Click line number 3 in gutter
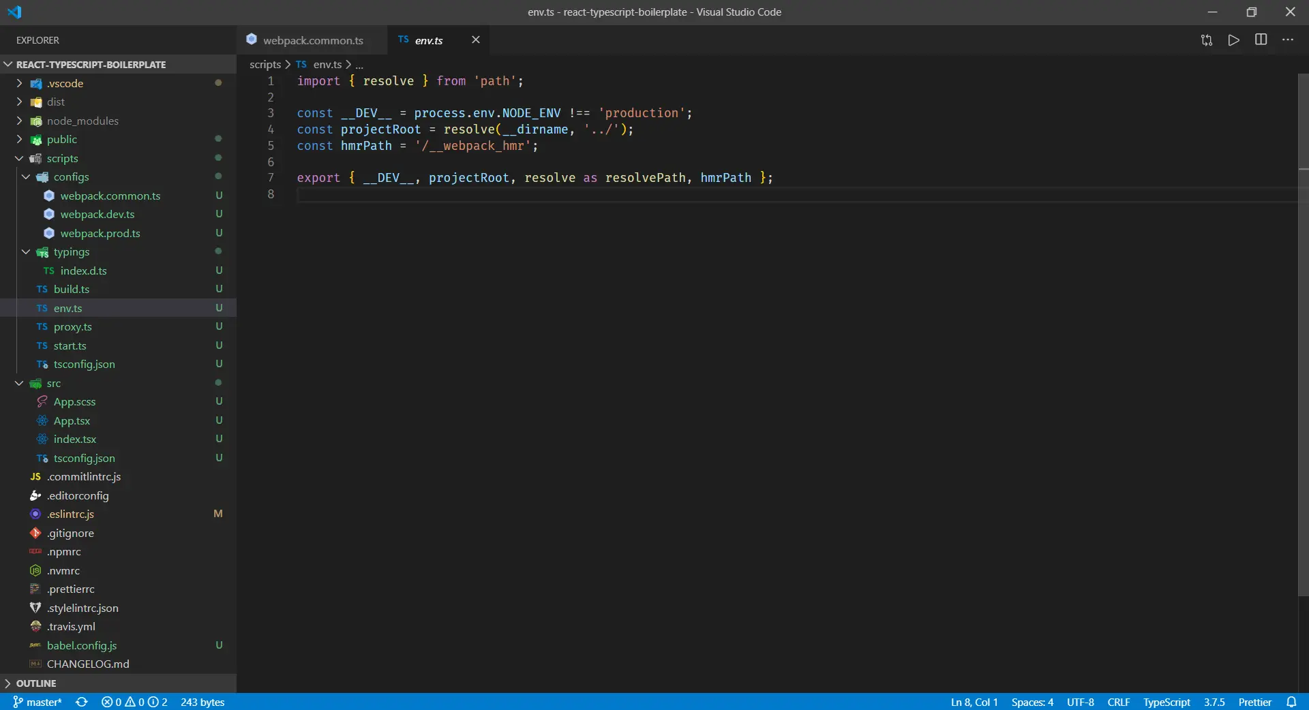 (x=271, y=113)
